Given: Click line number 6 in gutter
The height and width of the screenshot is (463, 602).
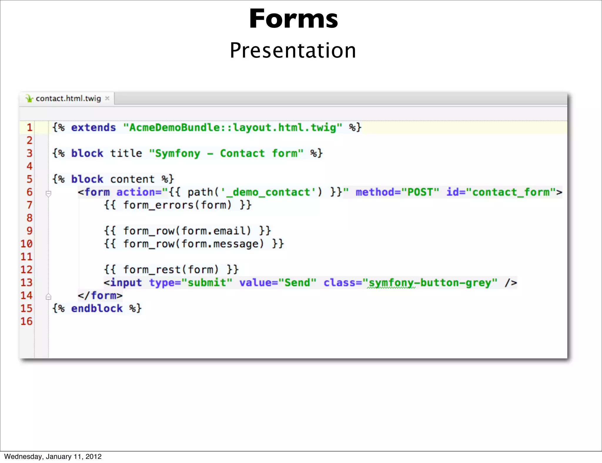Looking at the screenshot, I should (x=29, y=192).
